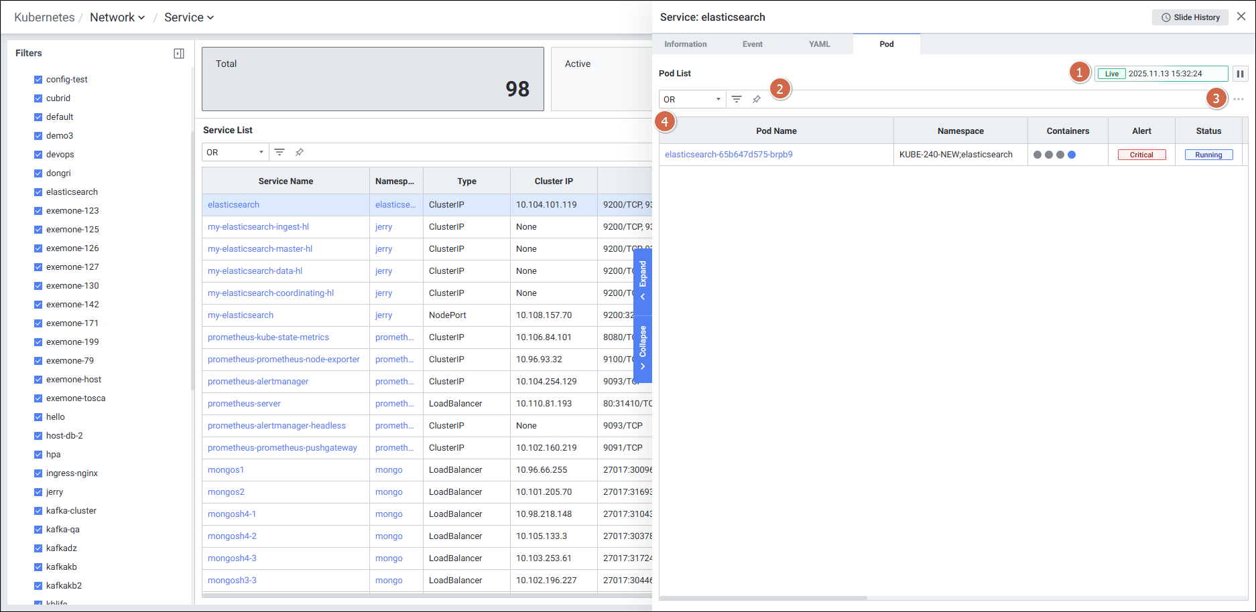
Task: Uncheck the config-test namespace filter
Action: tap(38, 80)
